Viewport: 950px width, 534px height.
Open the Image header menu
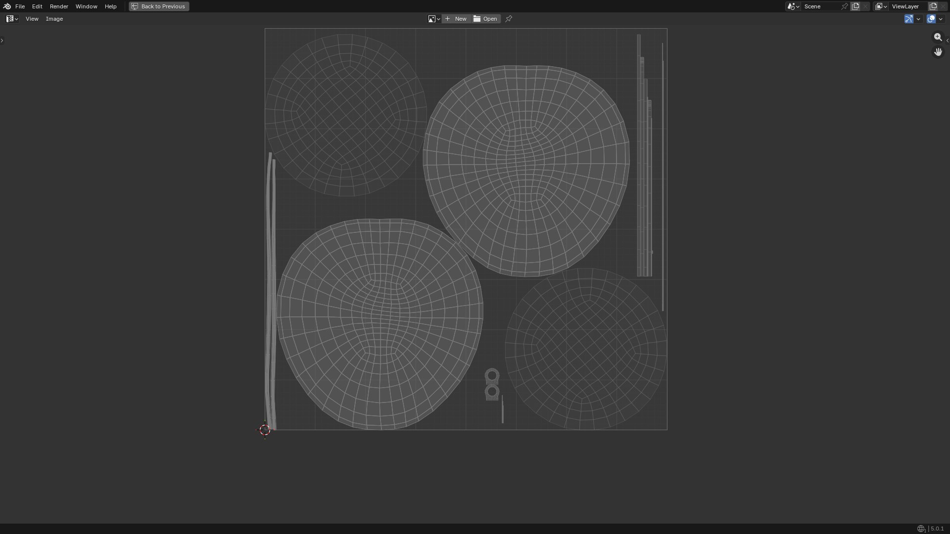(x=54, y=19)
